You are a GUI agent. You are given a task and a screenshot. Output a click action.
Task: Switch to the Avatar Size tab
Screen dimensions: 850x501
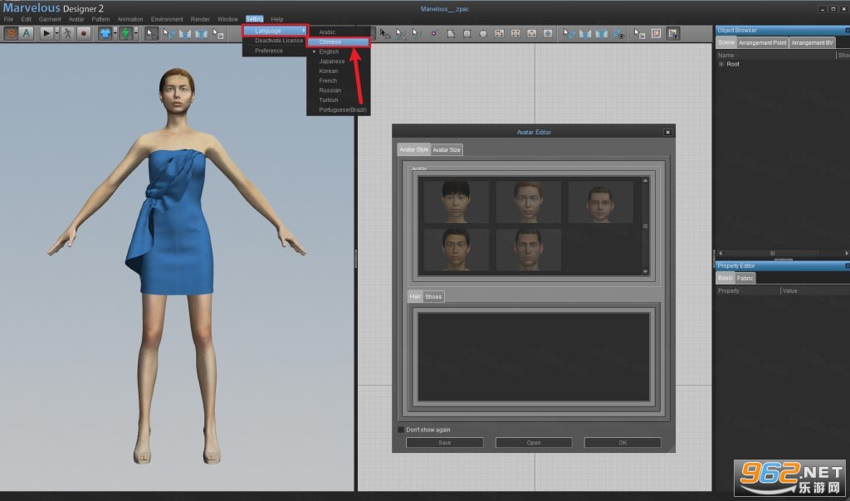[x=446, y=149]
